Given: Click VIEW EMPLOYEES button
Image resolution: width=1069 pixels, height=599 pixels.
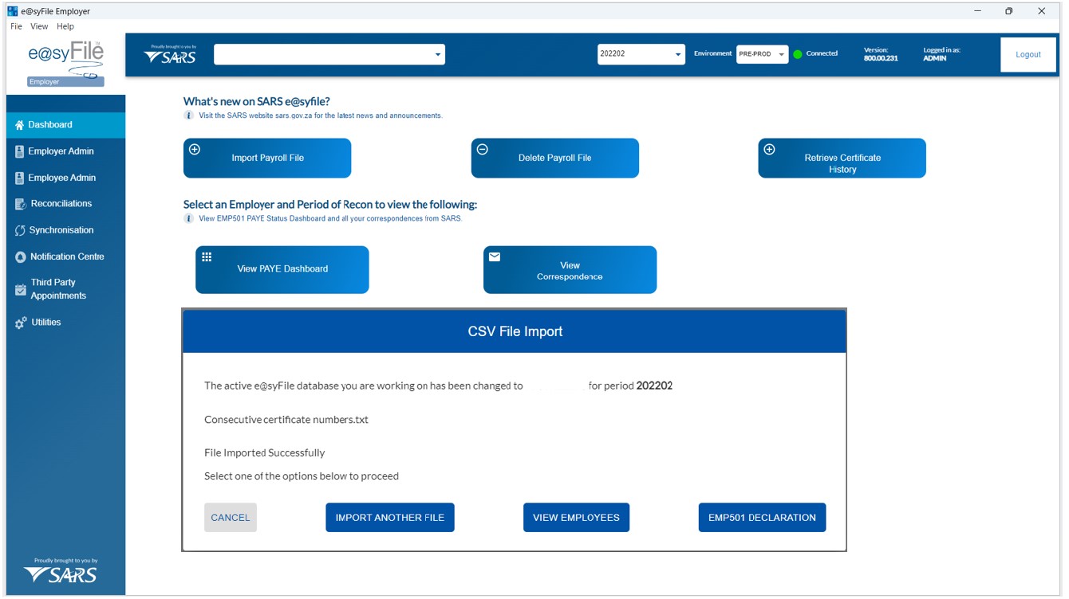Looking at the screenshot, I should click(x=576, y=518).
